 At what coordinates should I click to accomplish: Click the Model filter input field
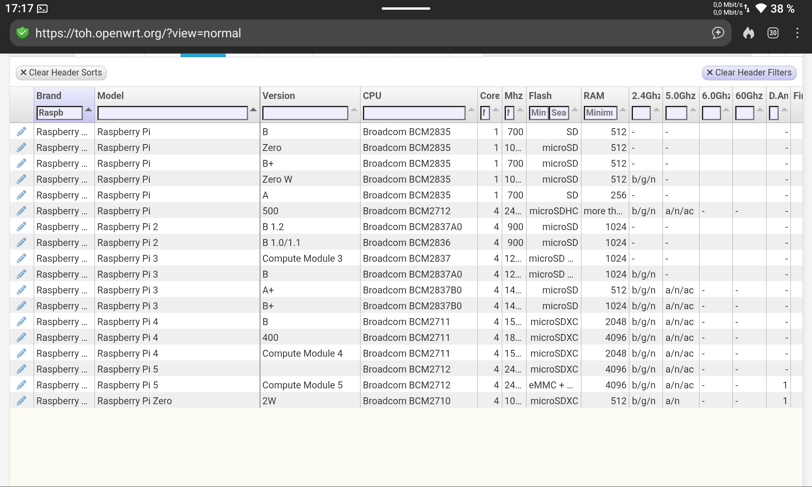173,113
